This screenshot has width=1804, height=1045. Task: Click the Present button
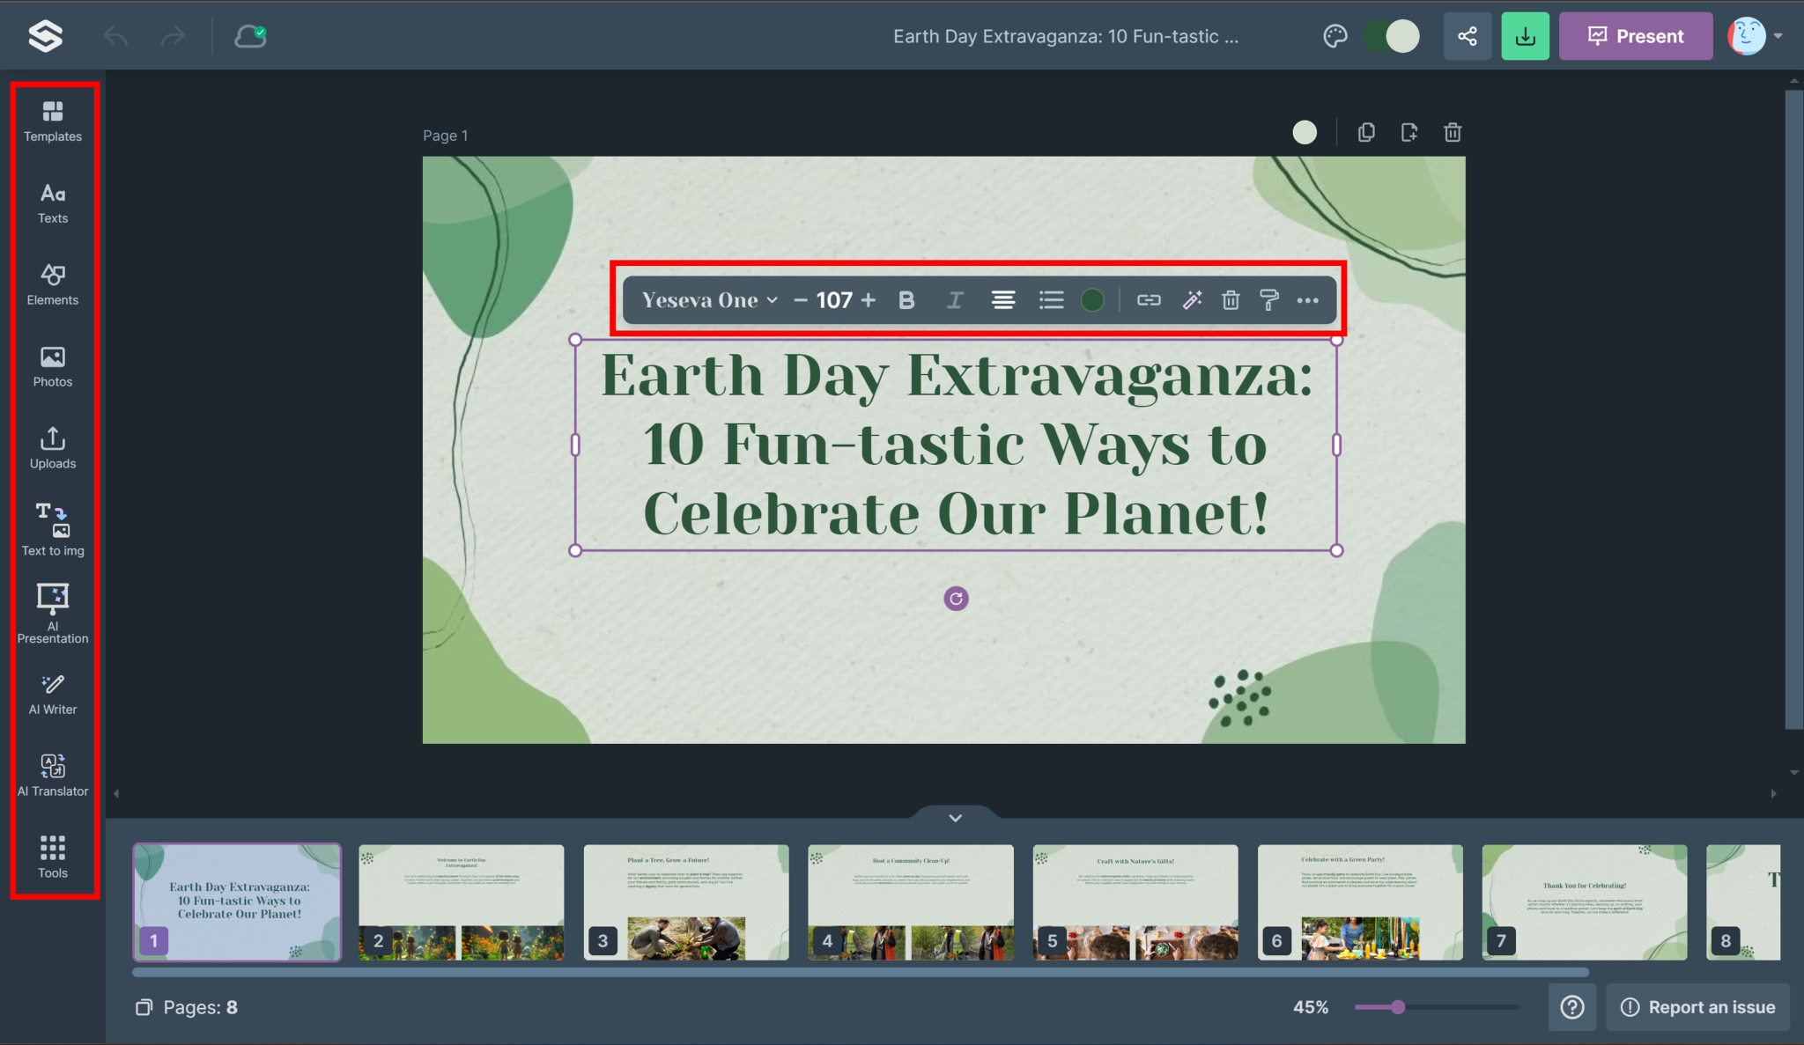1635,36
